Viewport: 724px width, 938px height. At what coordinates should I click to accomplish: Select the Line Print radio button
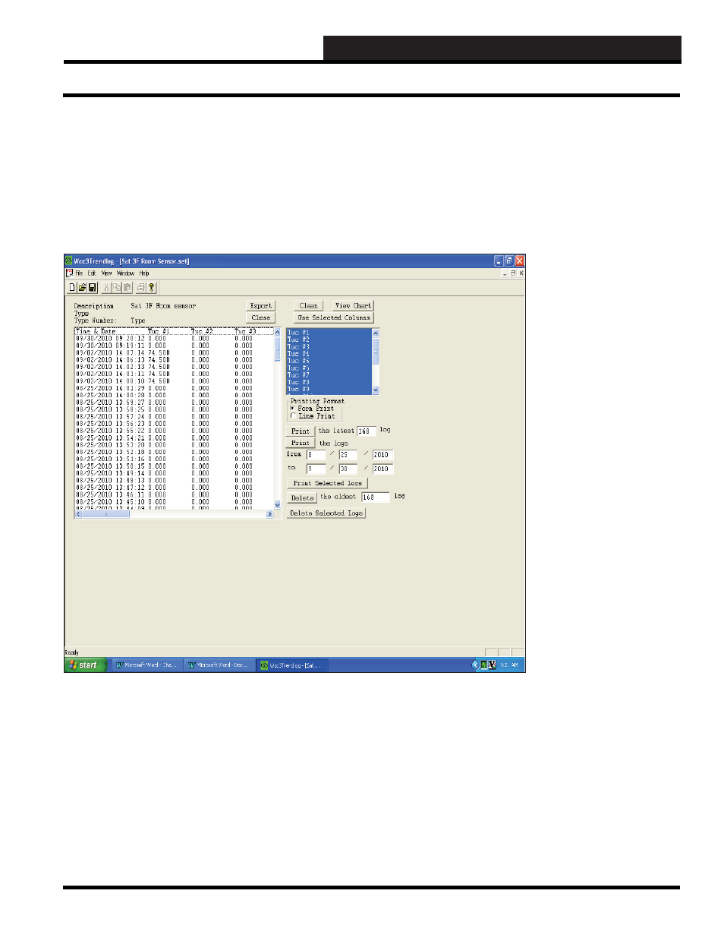click(x=293, y=416)
